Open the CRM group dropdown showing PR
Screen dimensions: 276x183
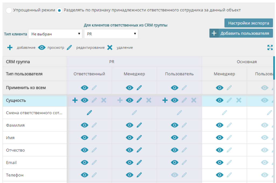click(111, 34)
